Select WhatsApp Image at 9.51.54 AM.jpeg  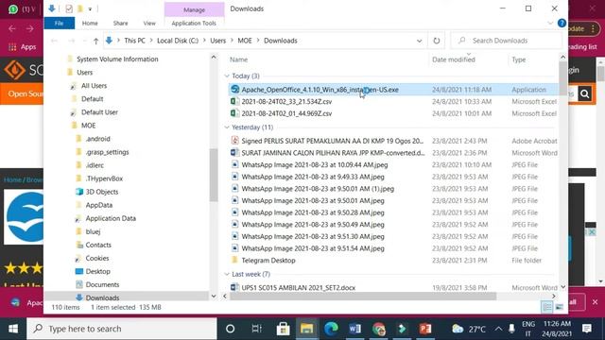pyautogui.click(x=313, y=248)
